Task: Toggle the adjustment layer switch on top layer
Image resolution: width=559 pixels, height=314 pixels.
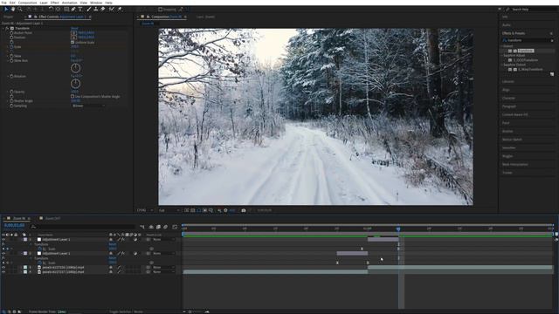Action: [x=135, y=240]
